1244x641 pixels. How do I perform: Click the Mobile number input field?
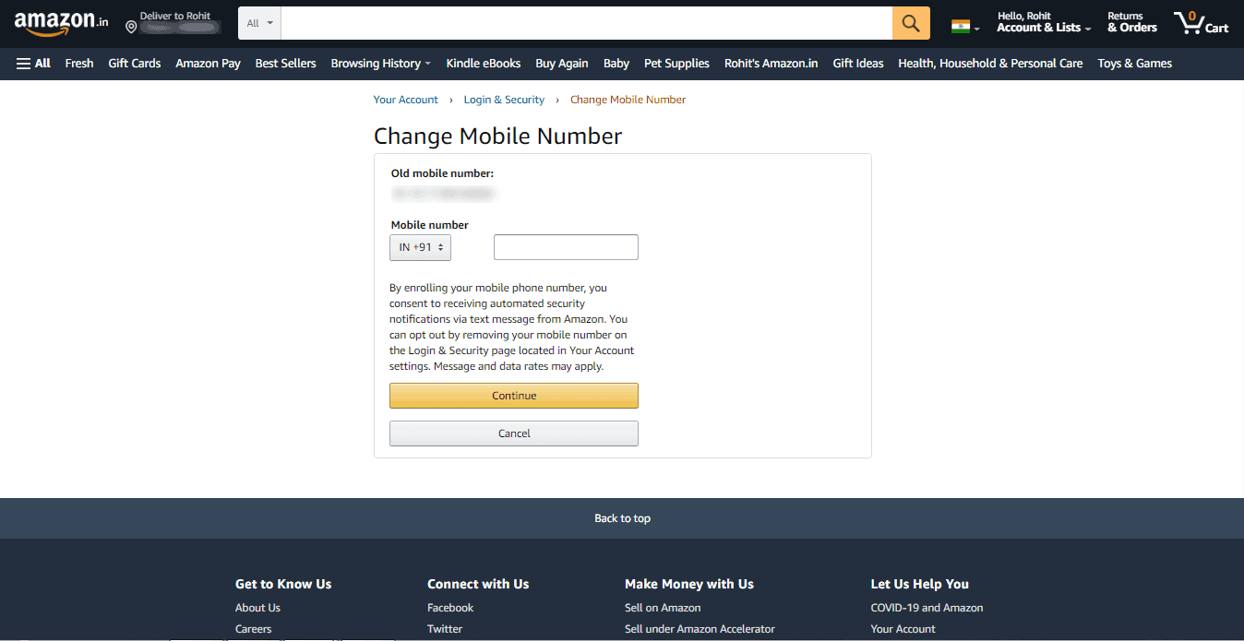[565, 246]
